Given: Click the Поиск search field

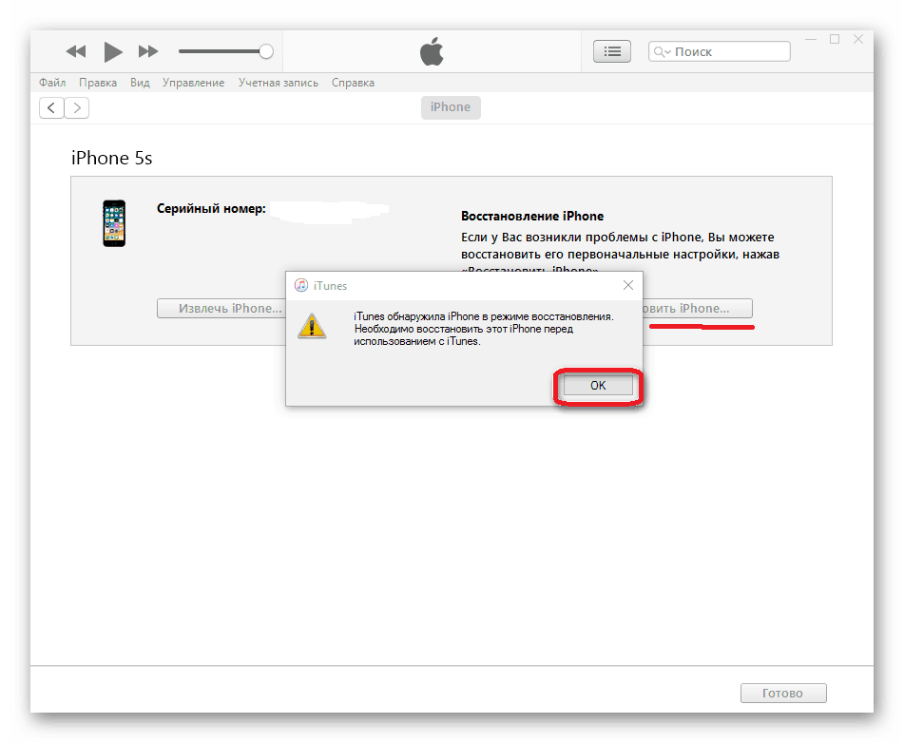Looking at the screenshot, I should pyautogui.click(x=719, y=51).
